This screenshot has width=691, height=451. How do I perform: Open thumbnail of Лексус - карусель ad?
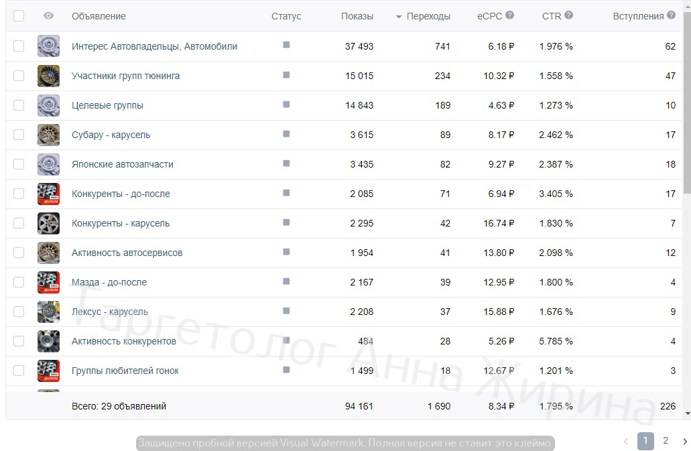pyautogui.click(x=48, y=312)
